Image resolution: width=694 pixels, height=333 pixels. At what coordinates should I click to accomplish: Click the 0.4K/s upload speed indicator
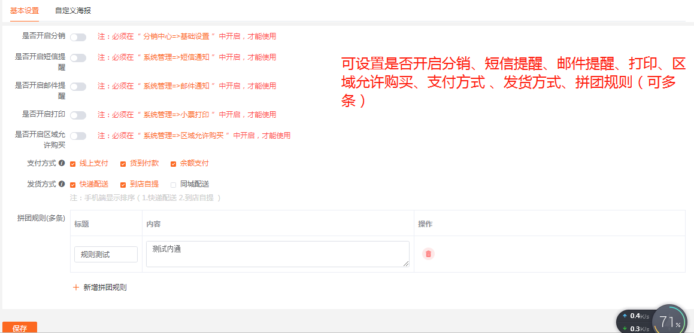point(635,316)
